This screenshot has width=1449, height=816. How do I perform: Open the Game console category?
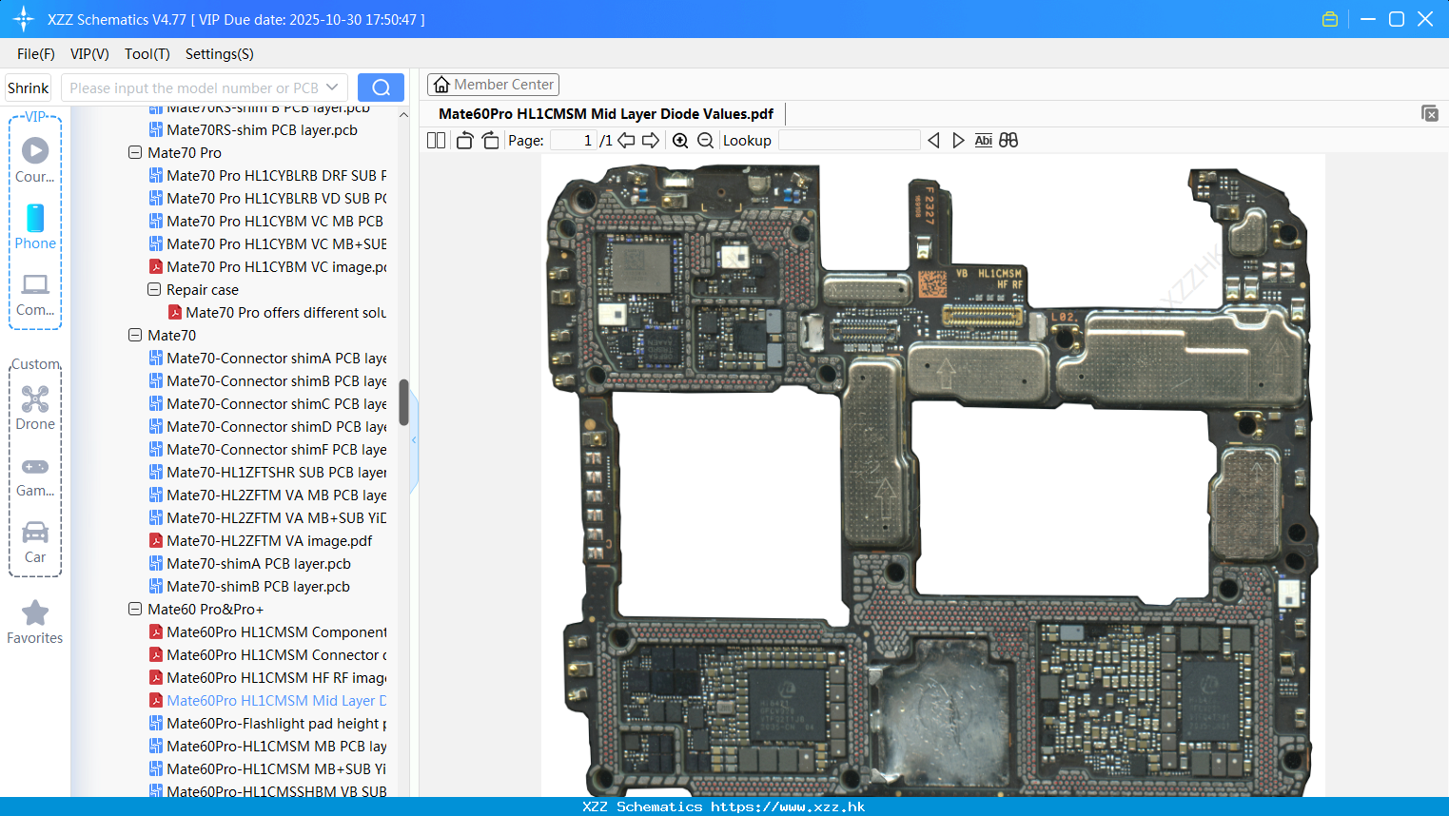(x=35, y=476)
